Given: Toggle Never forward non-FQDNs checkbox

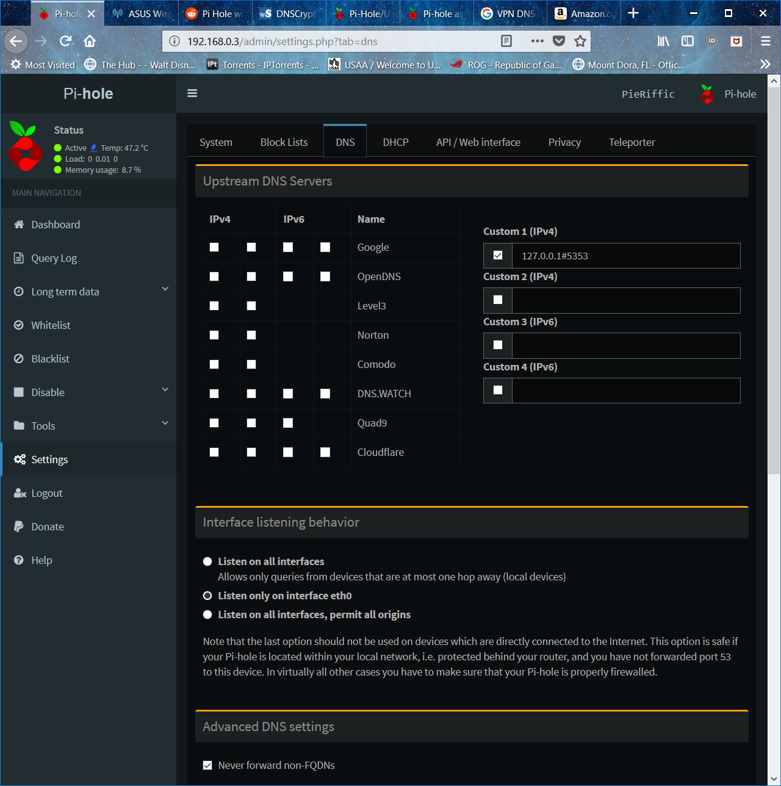Looking at the screenshot, I should tap(207, 765).
